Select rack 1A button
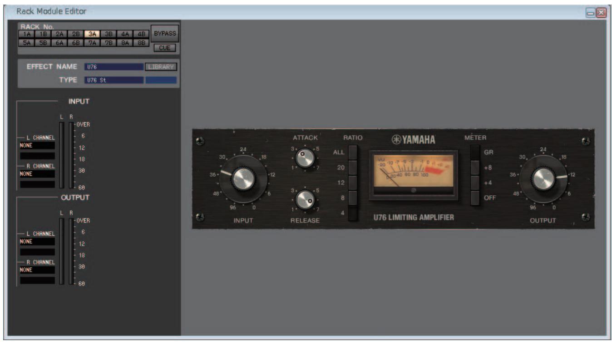Viewport: 612px width, 342px height. 26,34
